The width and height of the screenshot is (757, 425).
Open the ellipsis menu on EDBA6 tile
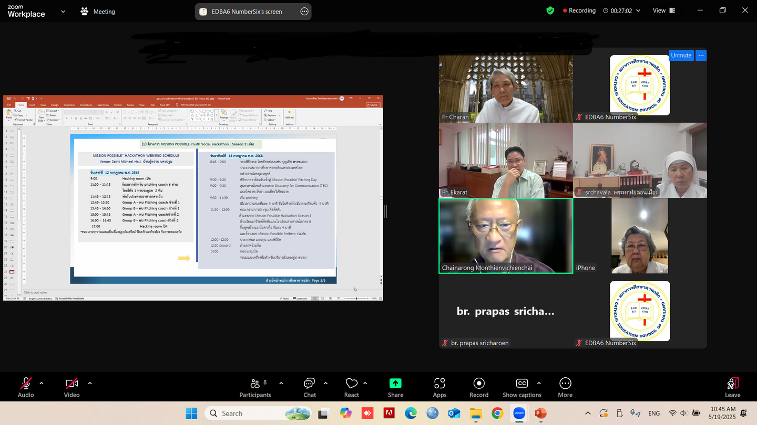701,55
